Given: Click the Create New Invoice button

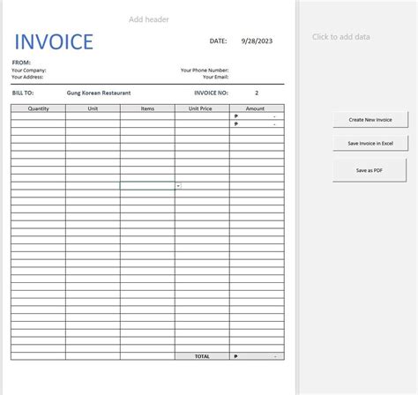Looking at the screenshot, I should click(x=370, y=120).
